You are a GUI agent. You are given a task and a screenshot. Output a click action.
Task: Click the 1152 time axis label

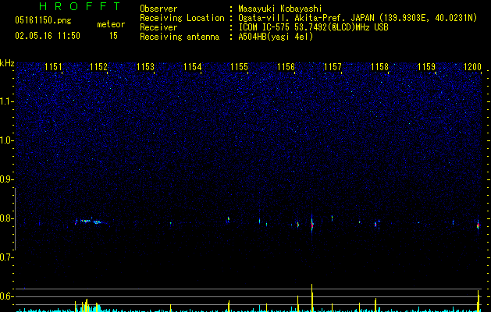[98, 67]
